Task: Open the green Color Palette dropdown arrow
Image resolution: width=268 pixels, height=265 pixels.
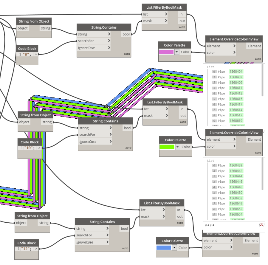Action: (x=178, y=147)
